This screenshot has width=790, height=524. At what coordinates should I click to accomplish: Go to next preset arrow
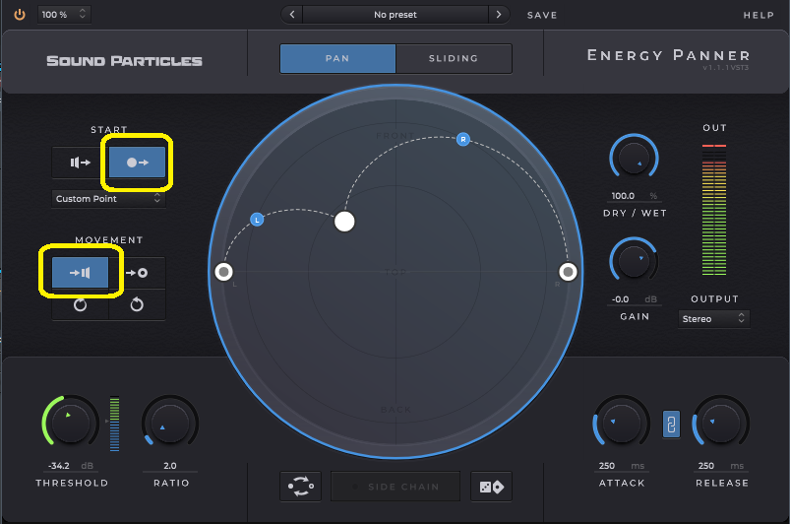click(499, 14)
